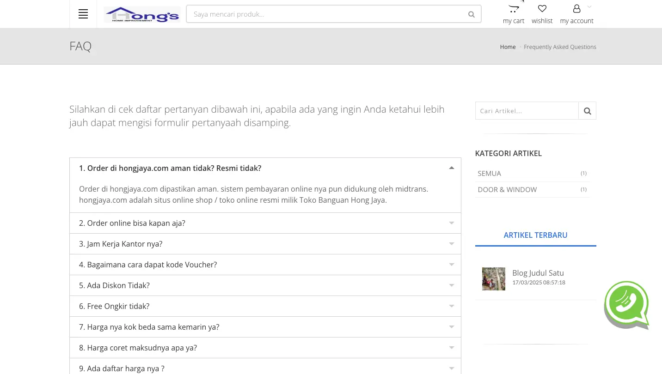Open the hamburger menu icon

pos(83,14)
